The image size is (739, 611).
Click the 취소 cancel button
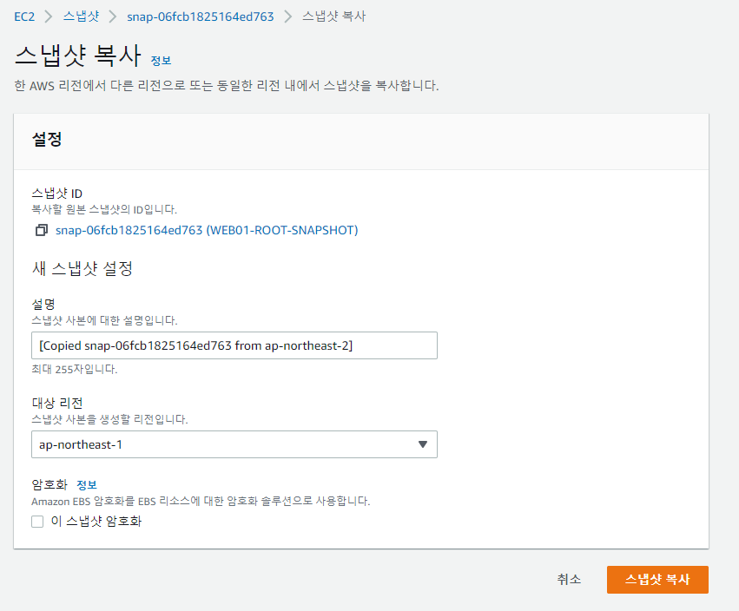(569, 579)
